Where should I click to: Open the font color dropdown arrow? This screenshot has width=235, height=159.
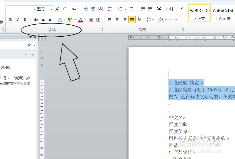86,20
